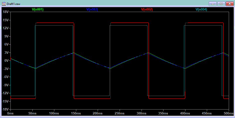Image resolution: width=235 pixels, height=118 pixels.
Task: Click the 18V label on vertical axis
Action: pyautogui.click(x=6, y=12)
